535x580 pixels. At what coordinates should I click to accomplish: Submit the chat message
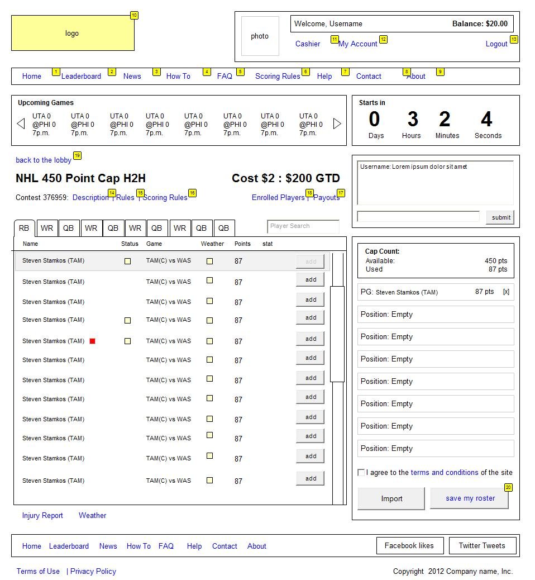pyautogui.click(x=500, y=217)
